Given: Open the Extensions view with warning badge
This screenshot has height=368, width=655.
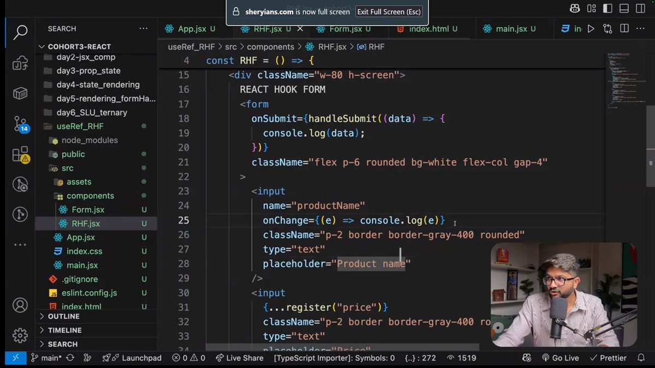Looking at the screenshot, I should 20,155.
